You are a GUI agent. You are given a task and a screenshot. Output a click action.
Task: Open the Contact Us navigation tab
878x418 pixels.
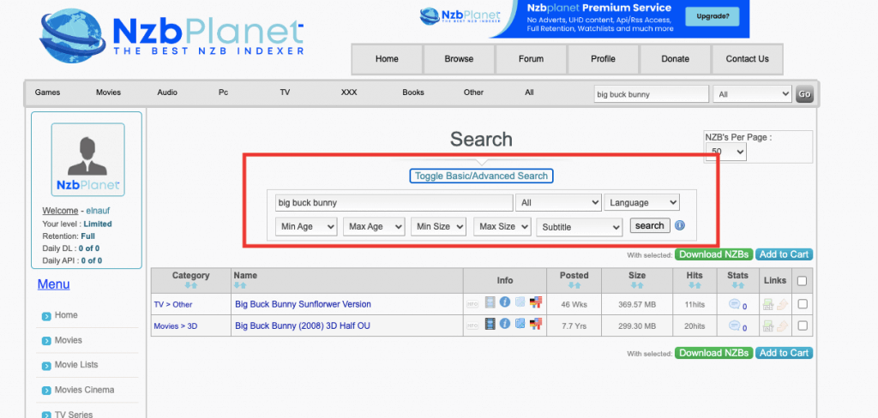[x=748, y=59]
